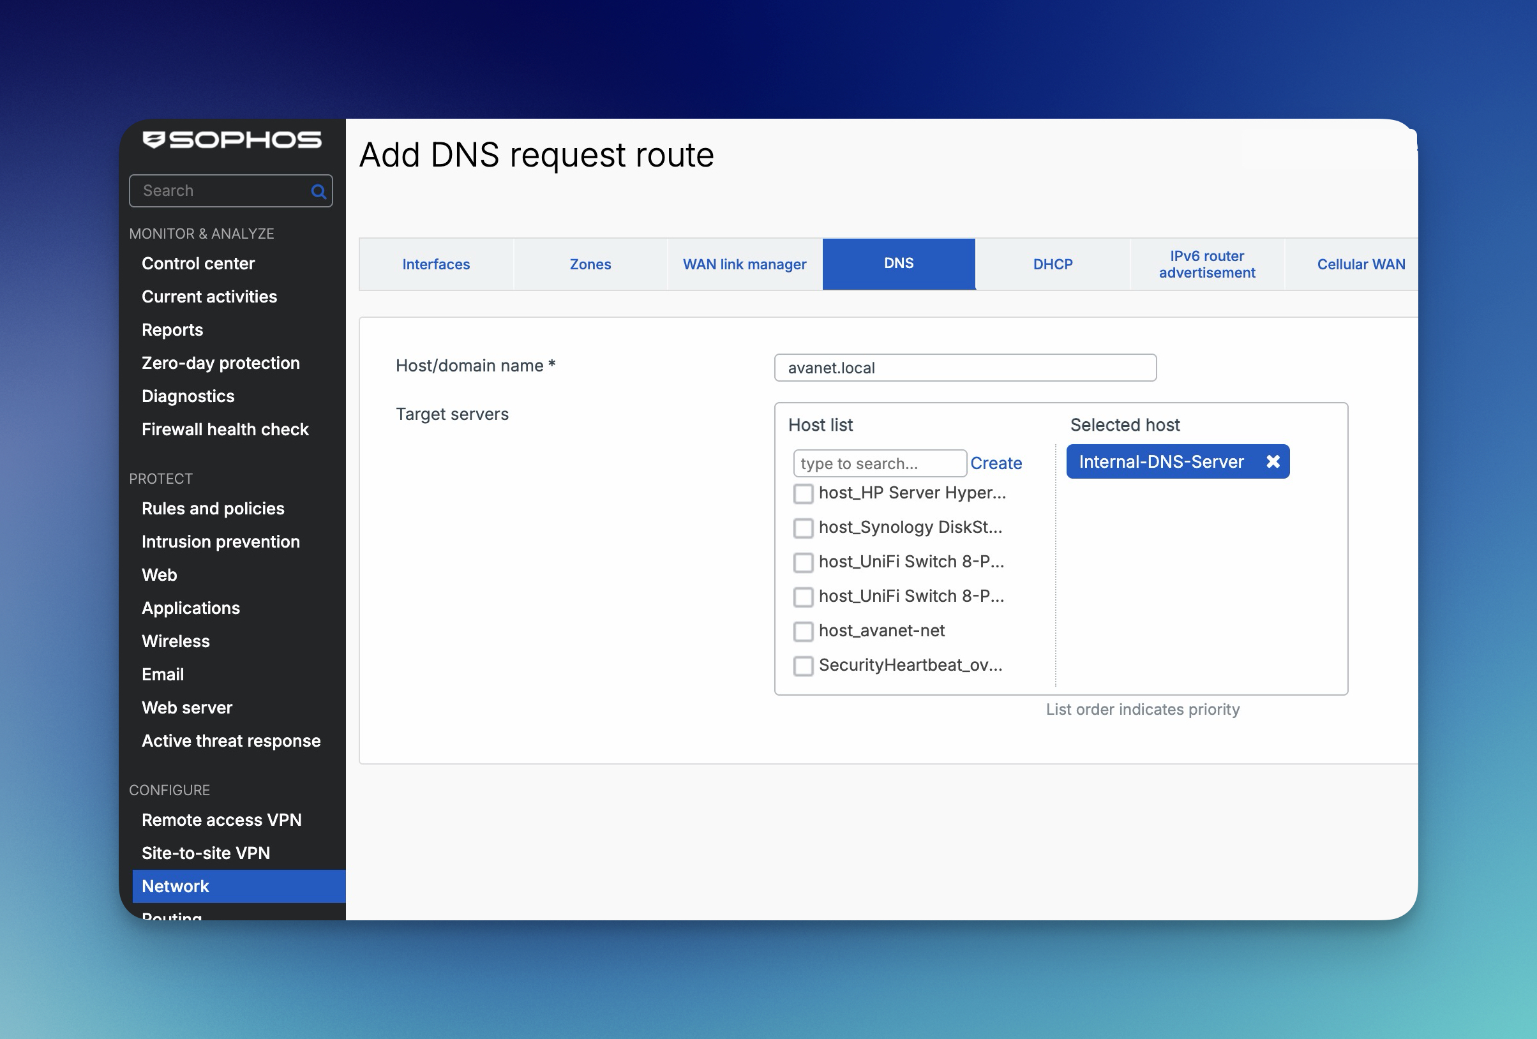Viewport: 1537px width, 1039px height.
Task: Select the SecurityHeartbeat_ov... checkbox
Action: pos(803,666)
